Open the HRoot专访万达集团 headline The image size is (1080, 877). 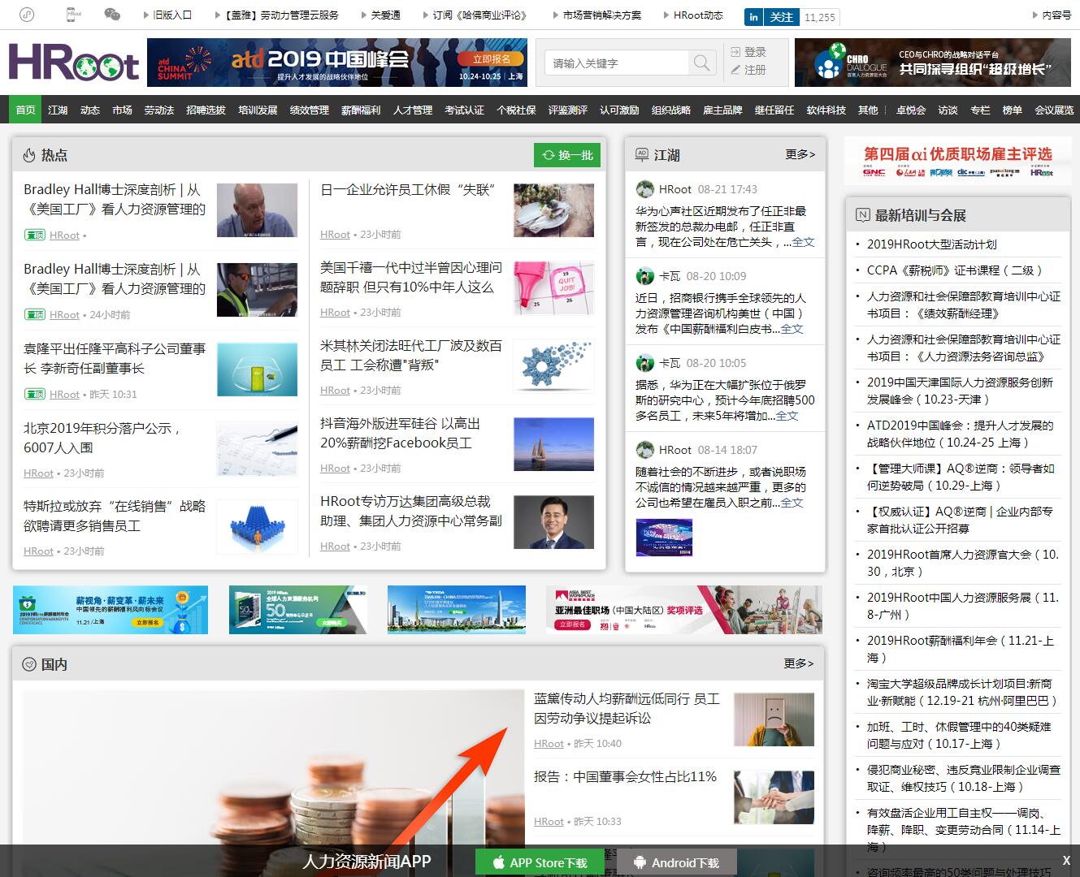[x=411, y=511]
